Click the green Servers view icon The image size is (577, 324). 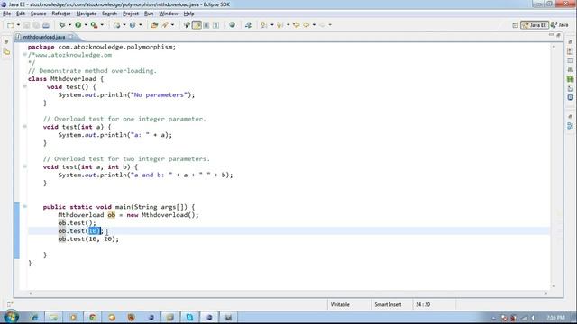click(570, 79)
